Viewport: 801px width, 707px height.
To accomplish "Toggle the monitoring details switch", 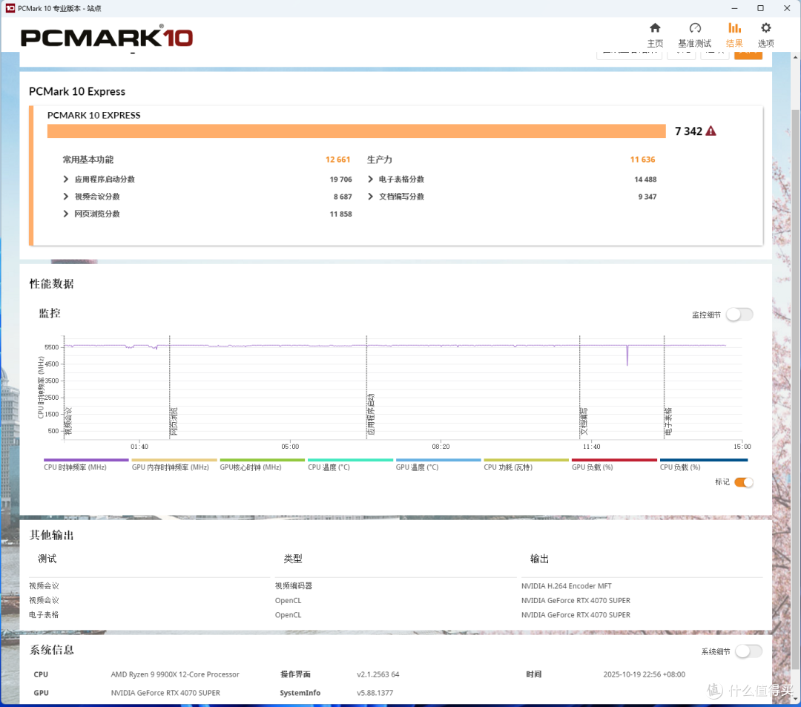I will [x=739, y=315].
